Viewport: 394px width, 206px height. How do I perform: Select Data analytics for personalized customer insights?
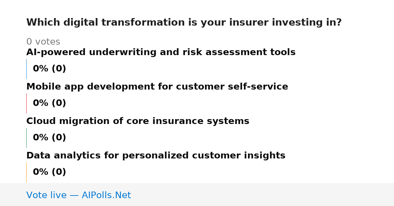(156, 156)
